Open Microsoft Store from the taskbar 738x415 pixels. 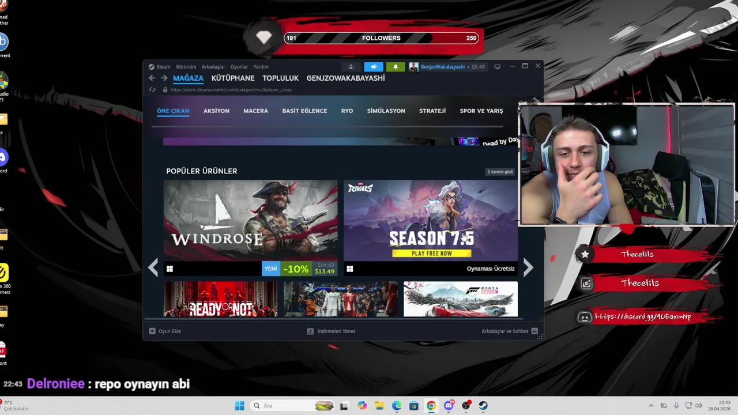tap(414, 406)
